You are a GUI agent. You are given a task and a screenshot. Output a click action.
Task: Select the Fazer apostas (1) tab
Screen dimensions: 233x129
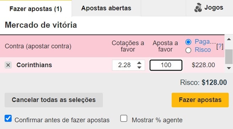36,9
